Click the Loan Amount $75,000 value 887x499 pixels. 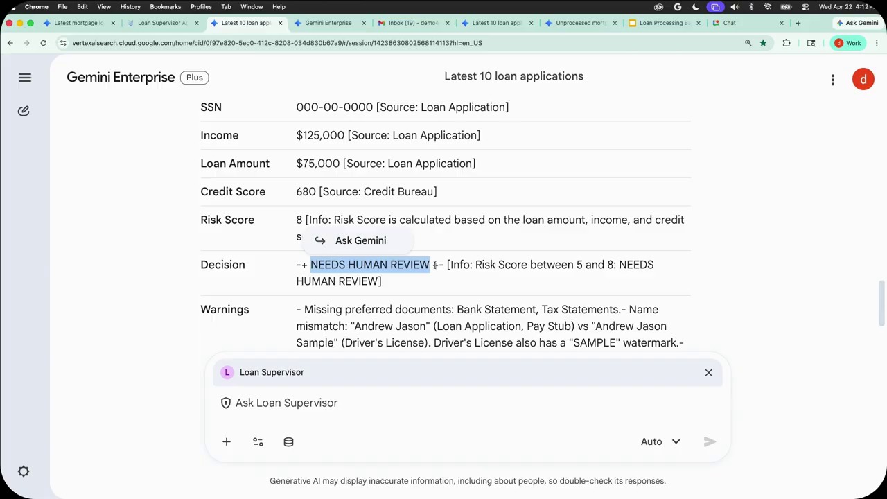318,164
